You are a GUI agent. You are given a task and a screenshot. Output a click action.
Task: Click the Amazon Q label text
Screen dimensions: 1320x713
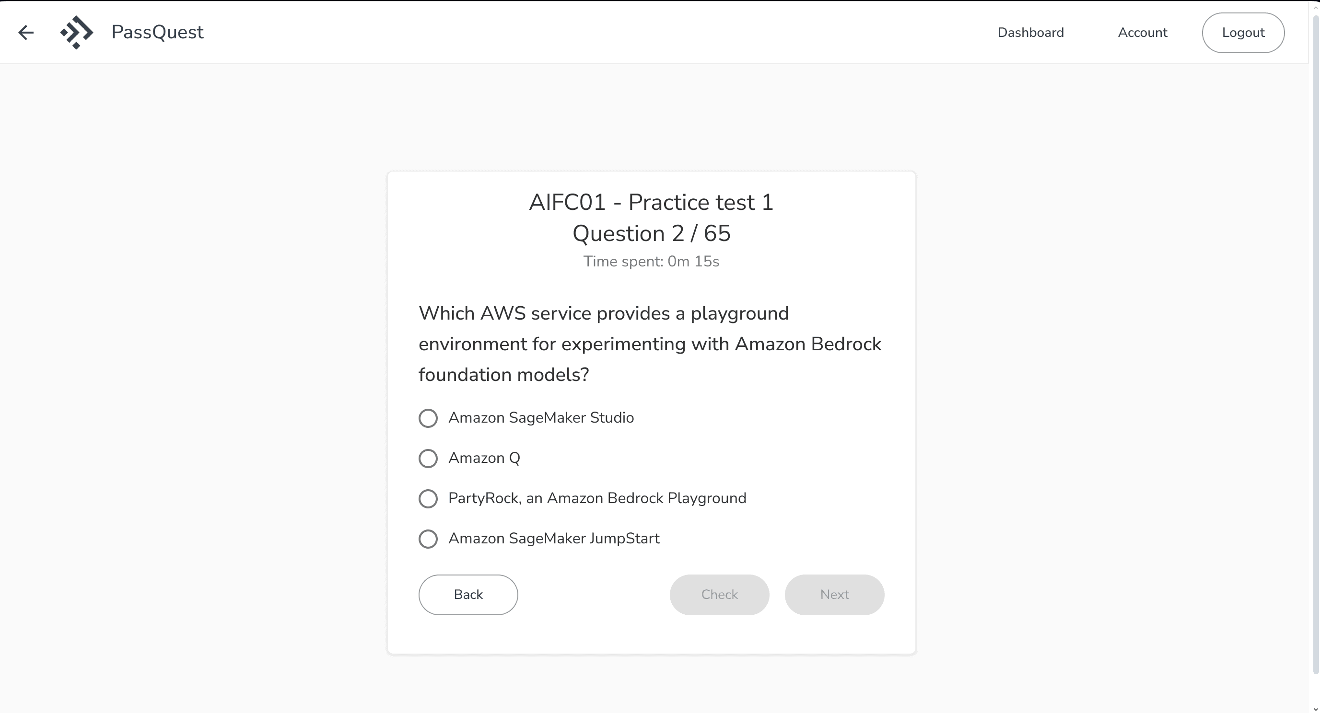[x=484, y=458]
